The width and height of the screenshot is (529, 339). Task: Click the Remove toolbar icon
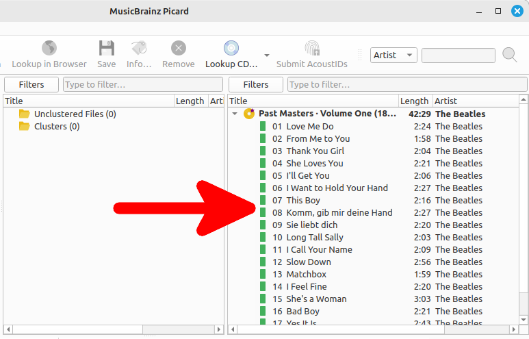[179, 48]
